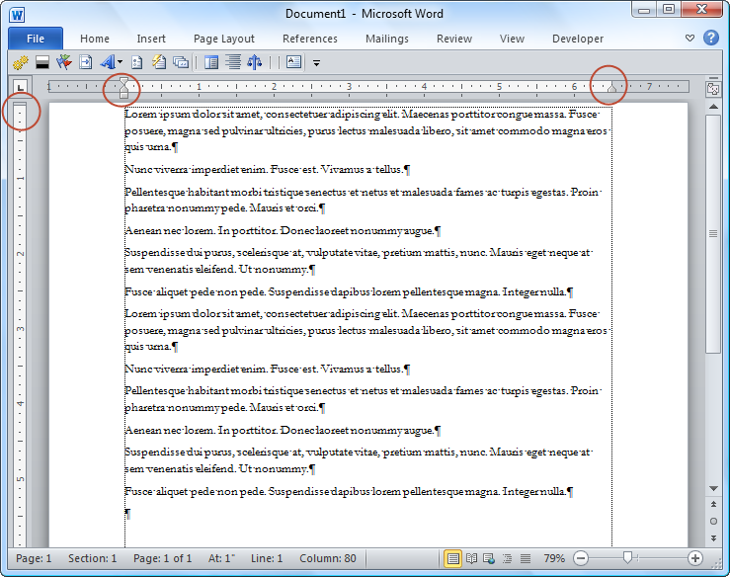Open the Page Layout tab
Screen dimensions: 730x577
coord(224,39)
